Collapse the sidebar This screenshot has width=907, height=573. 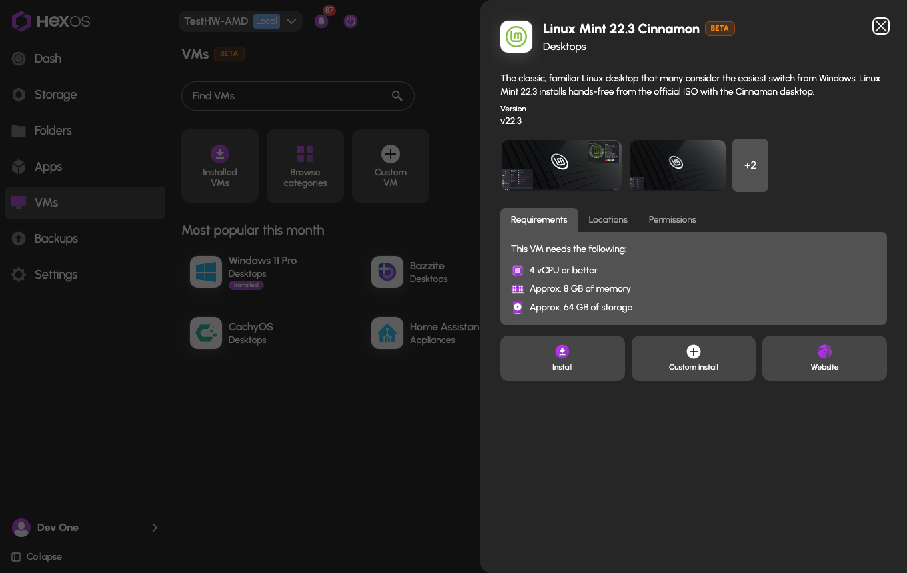pyautogui.click(x=37, y=557)
